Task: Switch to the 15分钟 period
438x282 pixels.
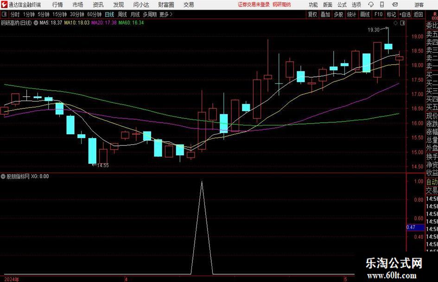Action: click(60, 14)
